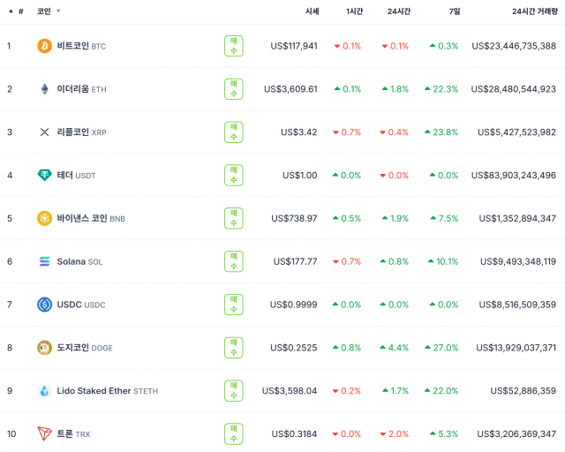
Task: Click the Lido Staked Ether icon
Action: pyautogui.click(x=44, y=390)
